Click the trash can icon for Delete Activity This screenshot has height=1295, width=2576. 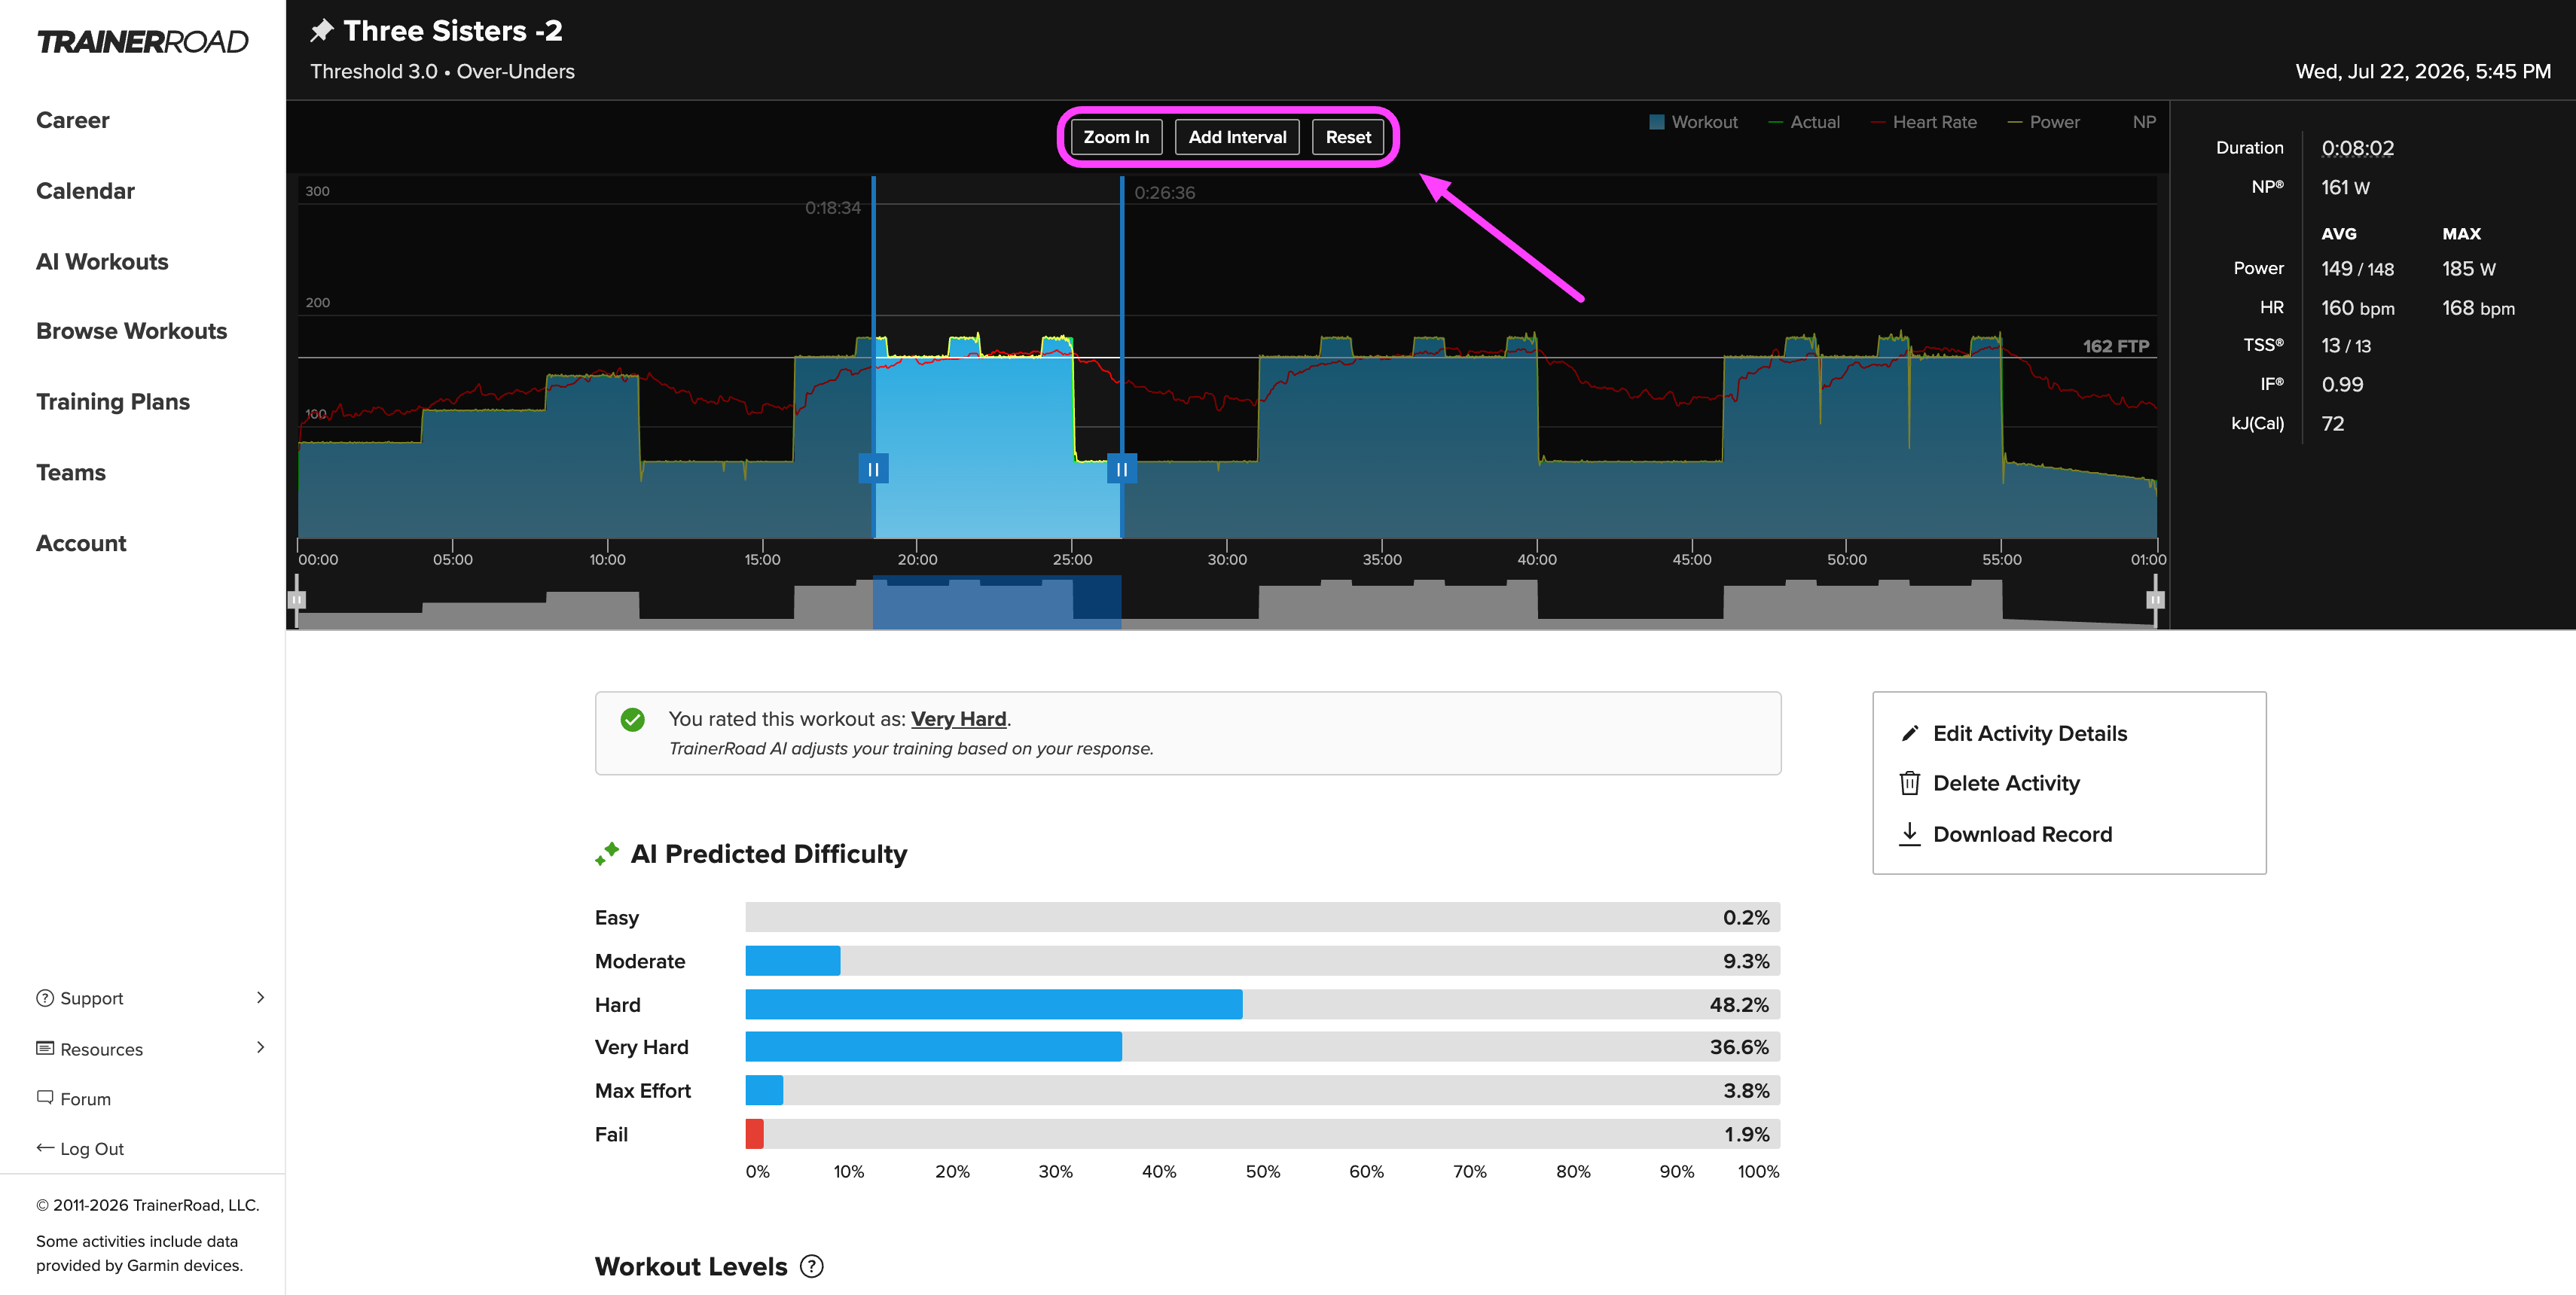(x=1909, y=783)
